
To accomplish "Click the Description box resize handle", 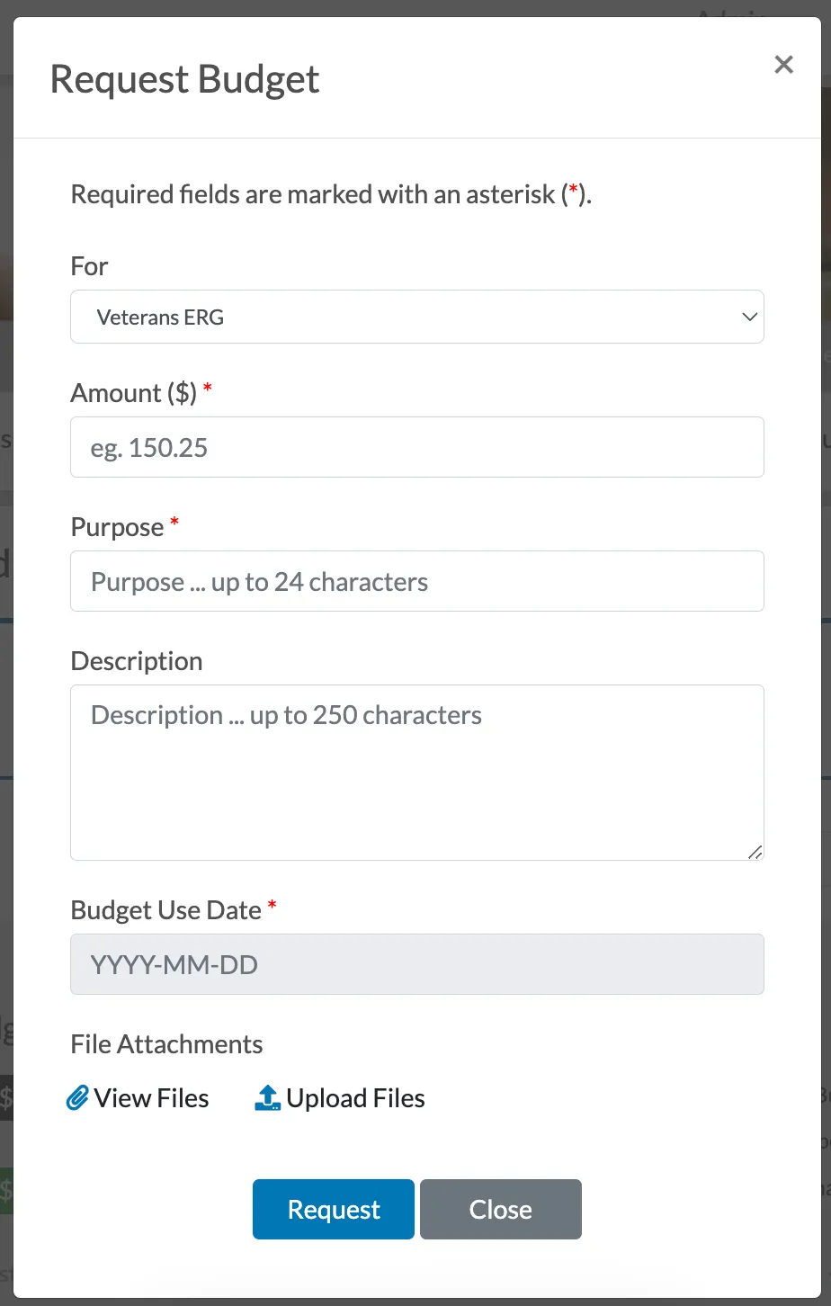I will [x=755, y=852].
